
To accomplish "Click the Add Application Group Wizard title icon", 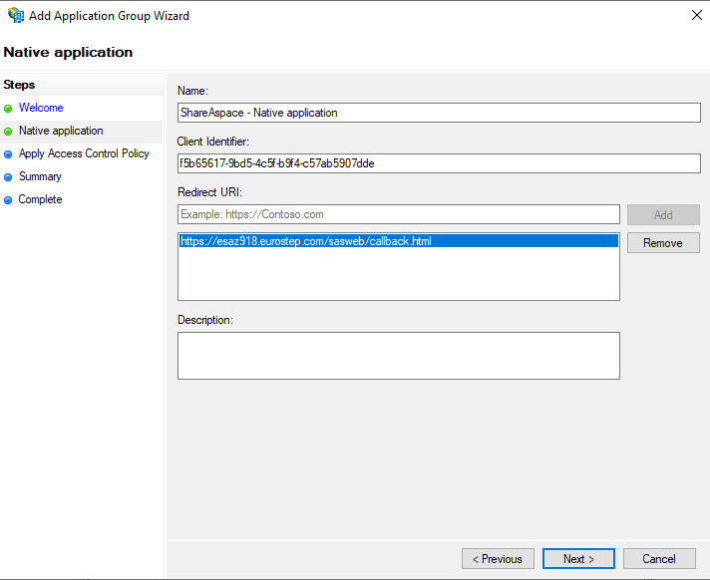I will (x=16, y=15).
